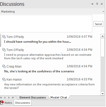Click the scroll up arrow in chat list
Viewport: 106px width, 107px height.
tap(102, 36)
